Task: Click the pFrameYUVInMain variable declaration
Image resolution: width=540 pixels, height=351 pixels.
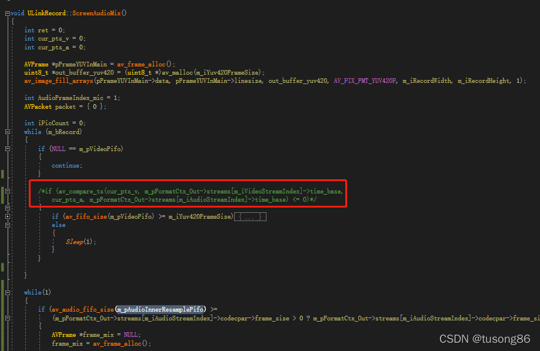Action: click(x=81, y=64)
